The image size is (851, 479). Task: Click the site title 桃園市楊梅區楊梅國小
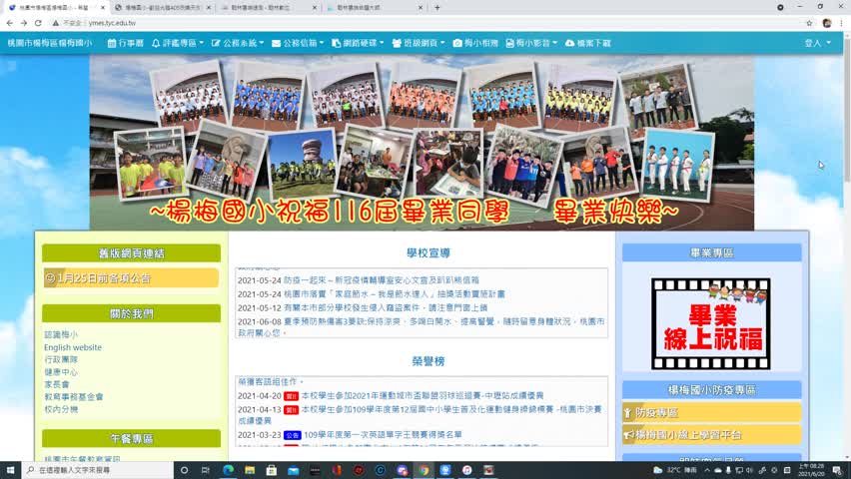click(x=50, y=43)
